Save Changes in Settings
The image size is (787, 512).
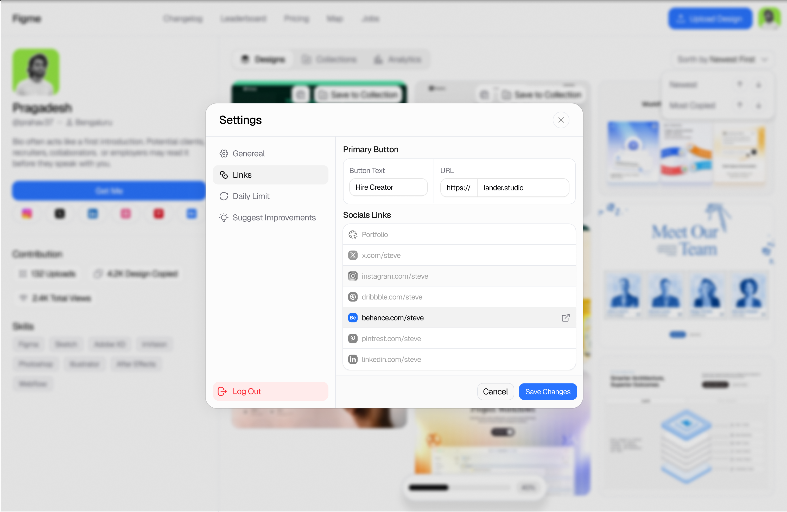(x=548, y=391)
